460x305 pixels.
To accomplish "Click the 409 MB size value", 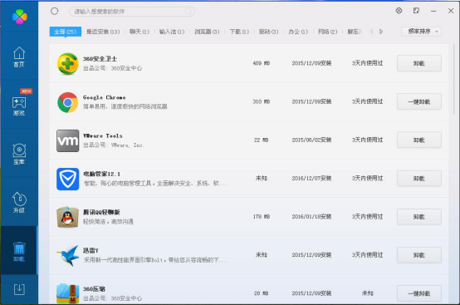I will coord(262,63).
